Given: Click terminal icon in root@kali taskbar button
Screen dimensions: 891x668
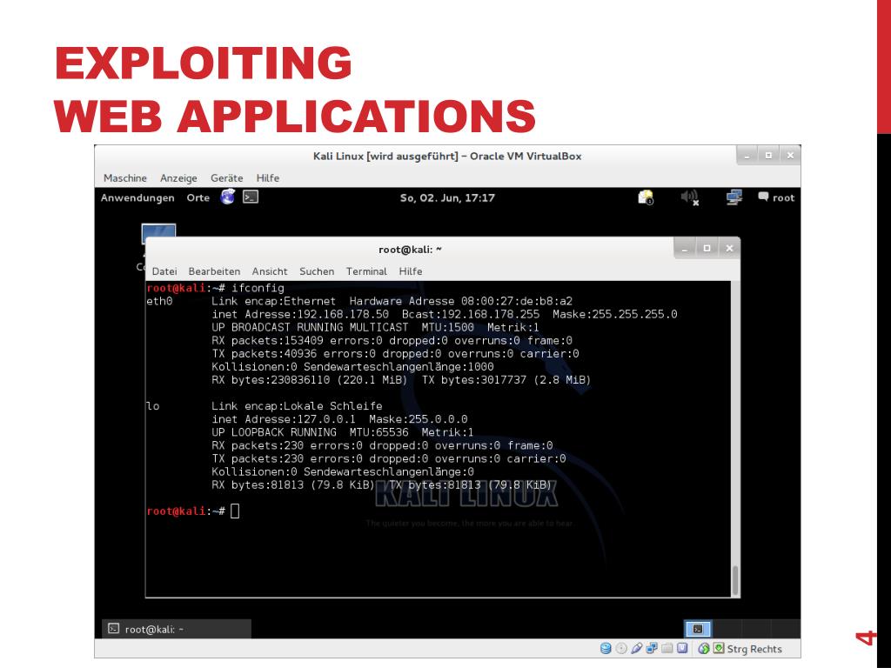Looking at the screenshot, I should [x=114, y=628].
